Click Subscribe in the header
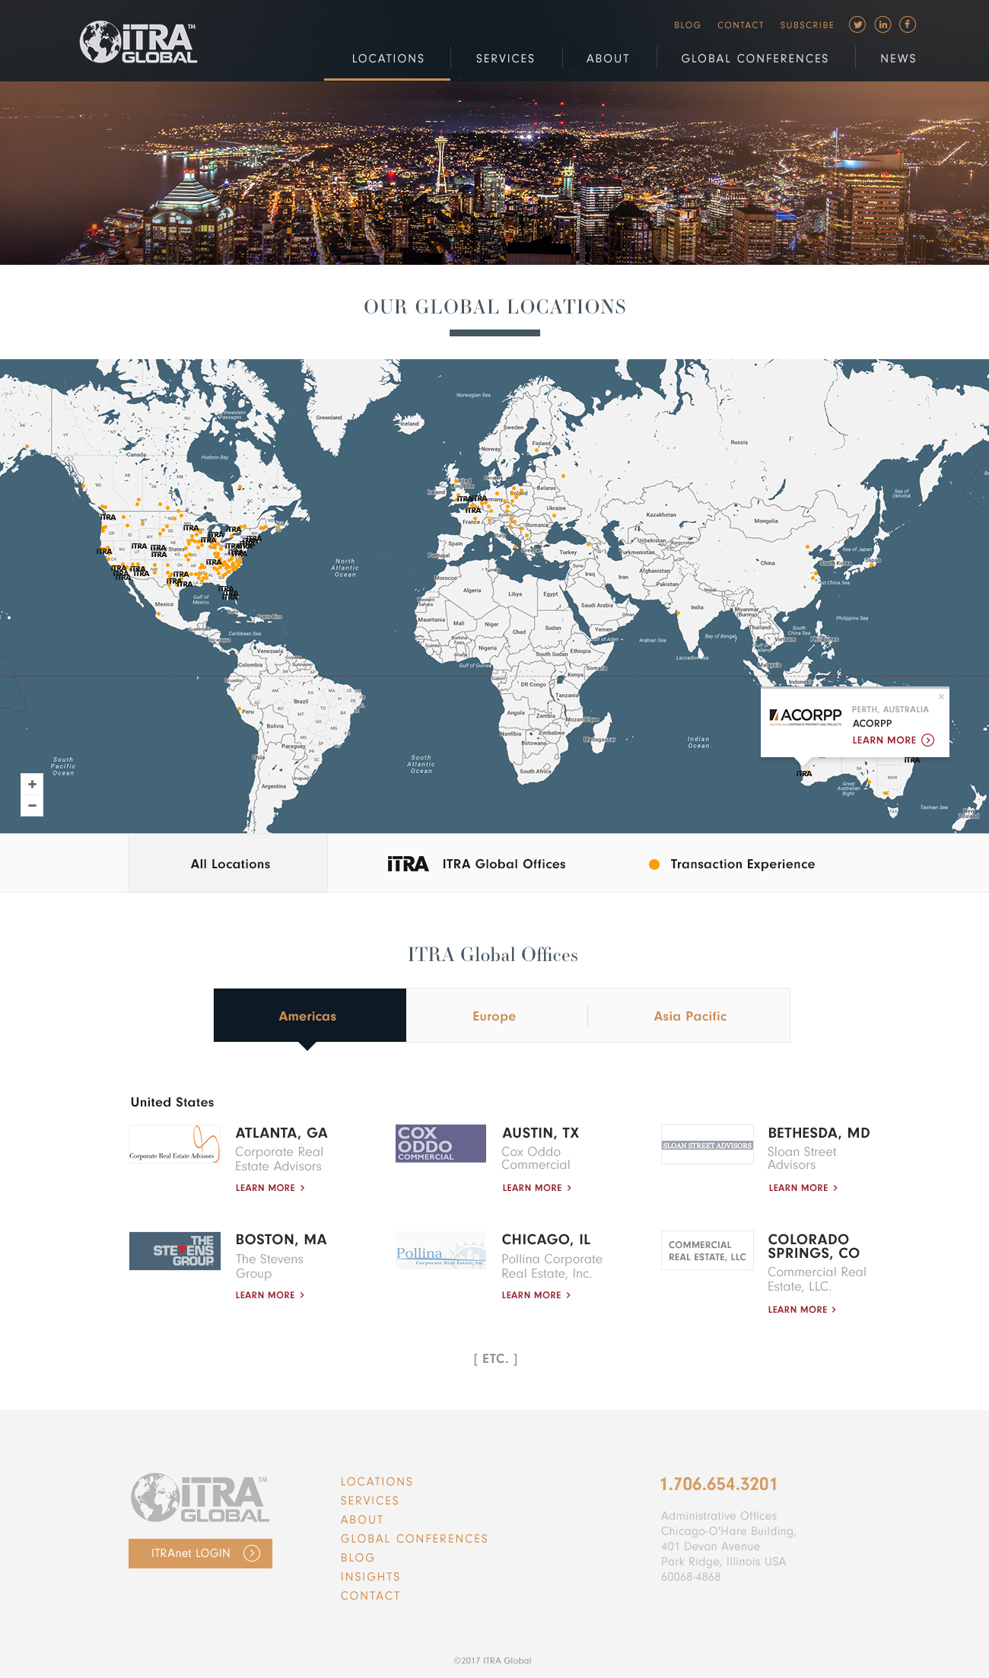Screen dimensions: 989x1678 coord(807,25)
